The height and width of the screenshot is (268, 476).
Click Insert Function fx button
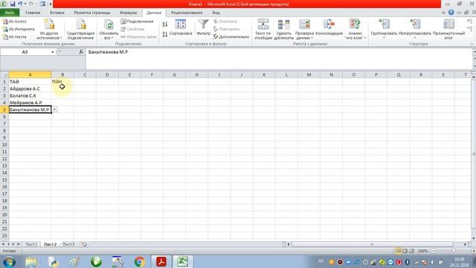(81, 52)
